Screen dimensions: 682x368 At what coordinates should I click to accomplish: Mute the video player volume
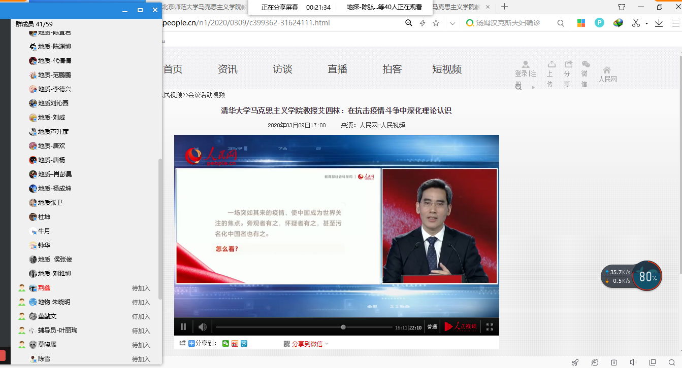coord(203,327)
